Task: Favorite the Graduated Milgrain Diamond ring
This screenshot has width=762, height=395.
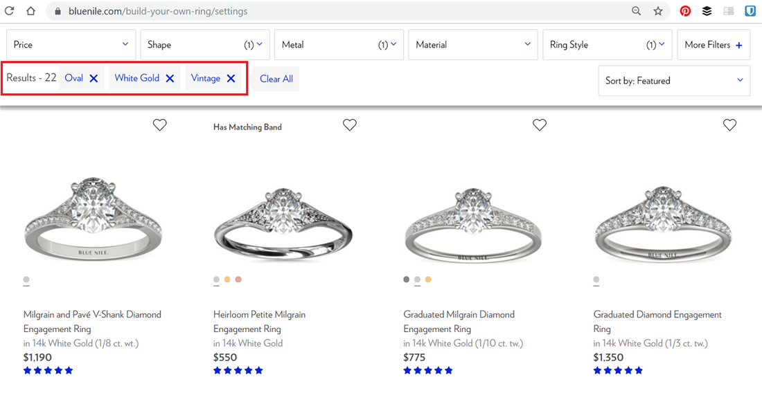Action: (540, 125)
